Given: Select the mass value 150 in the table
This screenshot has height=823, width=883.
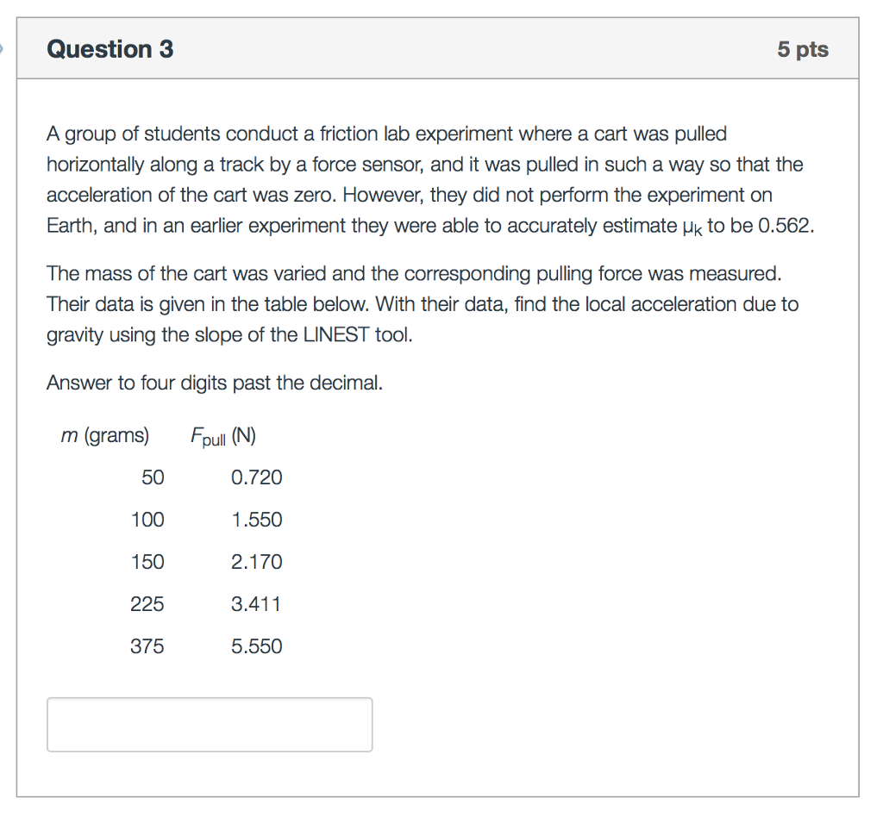Looking at the screenshot, I should click(x=147, y=562).
